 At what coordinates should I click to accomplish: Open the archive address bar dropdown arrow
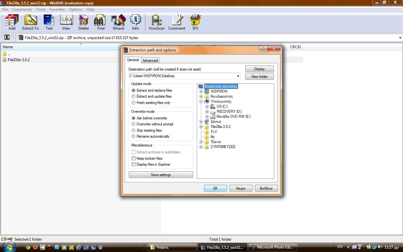(400, 38)
